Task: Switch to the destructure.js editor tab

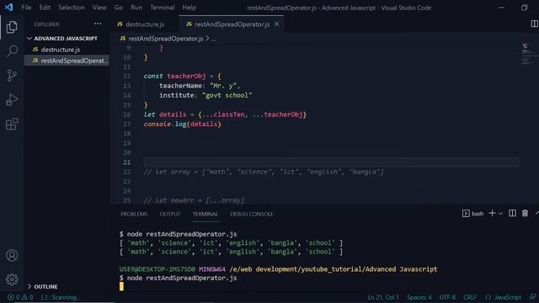Action: [x=145, y=24]
